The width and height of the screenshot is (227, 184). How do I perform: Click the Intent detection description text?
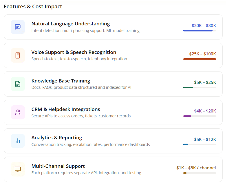tap(86, 31)
